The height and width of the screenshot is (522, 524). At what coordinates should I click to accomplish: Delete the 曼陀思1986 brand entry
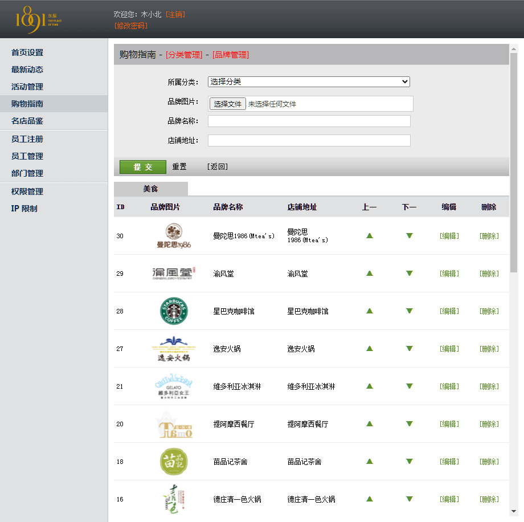pos(489,236)
